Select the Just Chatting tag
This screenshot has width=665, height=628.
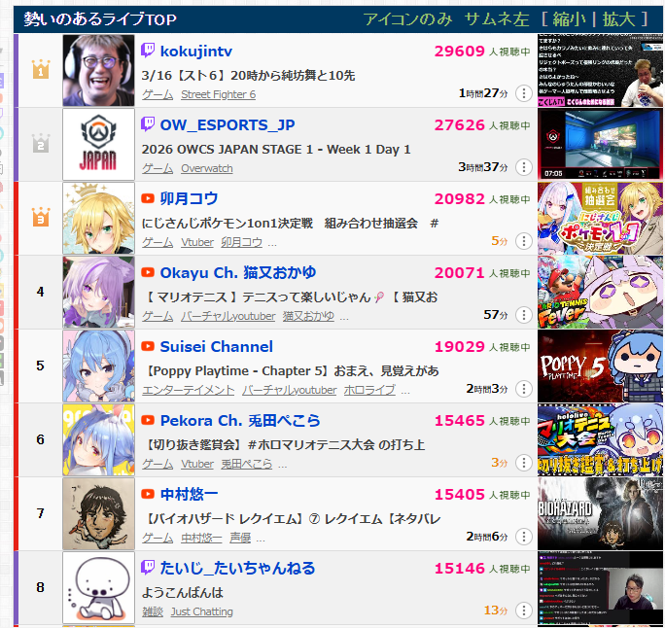(202, 611)
